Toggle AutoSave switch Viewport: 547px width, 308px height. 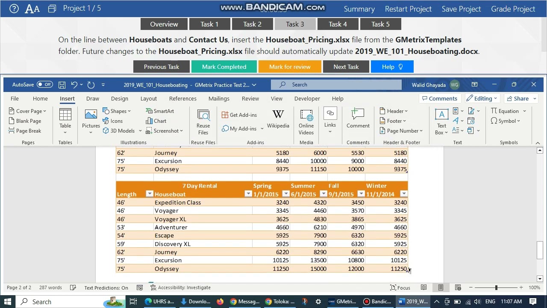pos(44,85)
